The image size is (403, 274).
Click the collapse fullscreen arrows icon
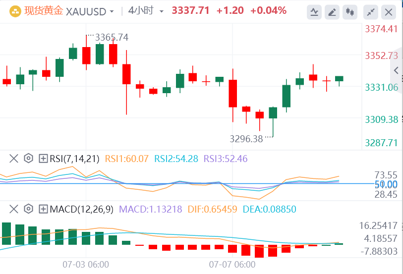pos(370,12)
